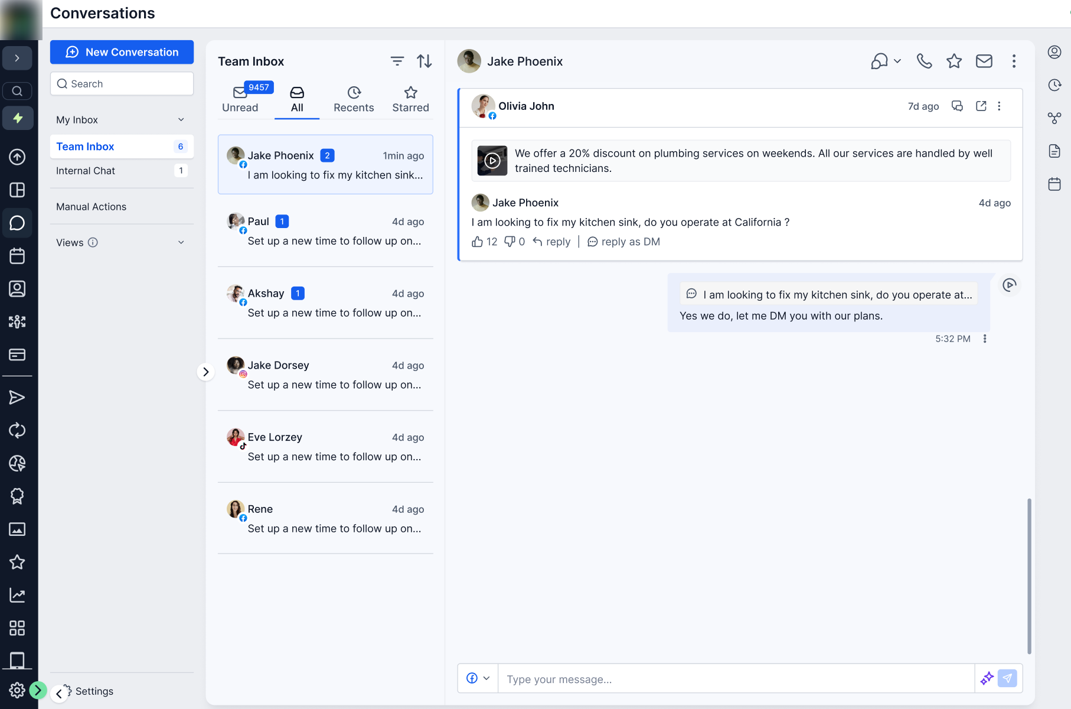
Task: Open the conversation header three-dot menu
Action: point(1014,61)
